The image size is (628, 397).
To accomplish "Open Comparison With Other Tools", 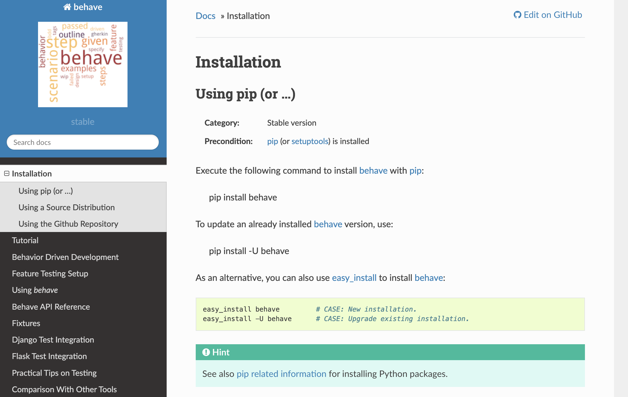I will point(64,389).
